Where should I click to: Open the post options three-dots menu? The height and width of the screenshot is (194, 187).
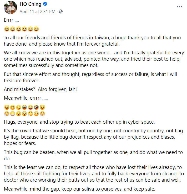(179, 7)
